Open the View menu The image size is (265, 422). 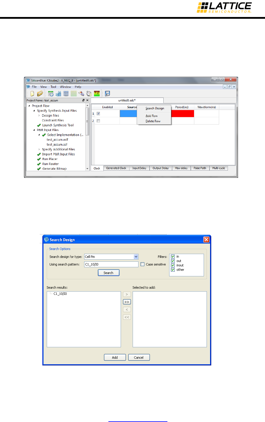coord(44,87)
